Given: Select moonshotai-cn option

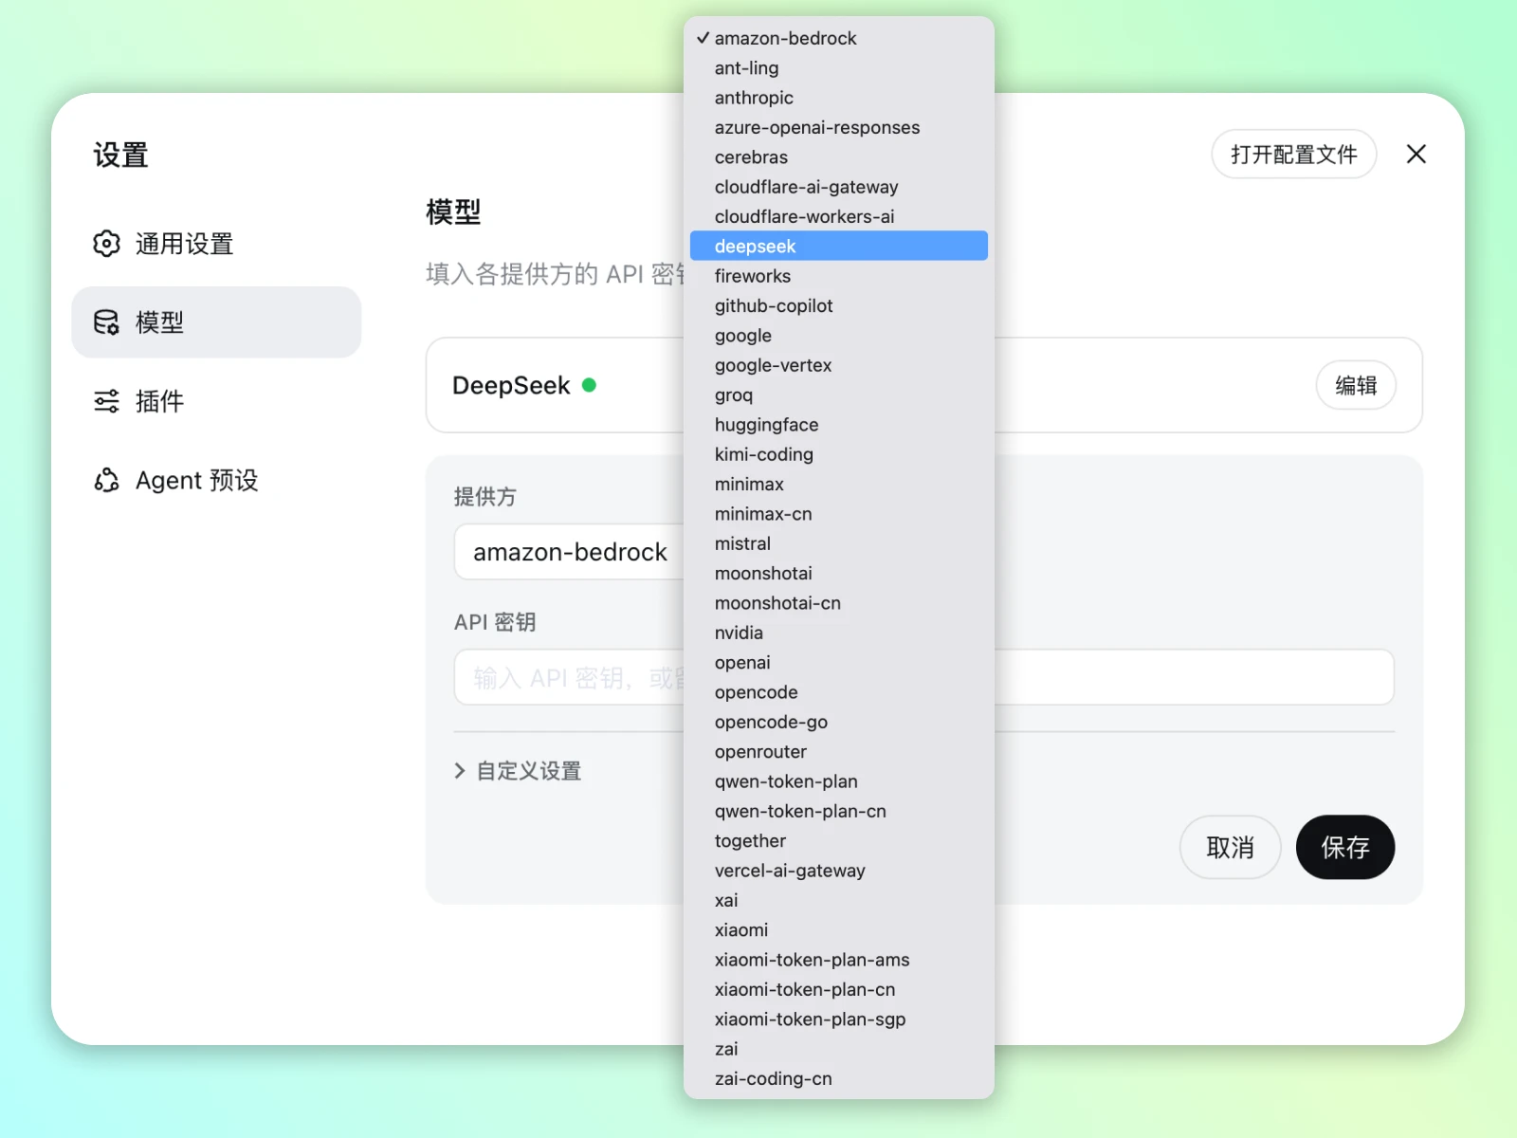Looking at the screenshot, I should coord(839,603).
